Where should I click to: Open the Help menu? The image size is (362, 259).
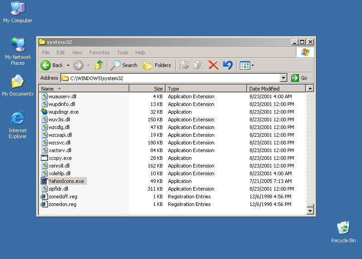pyautogui.click(x=140, y=53)
